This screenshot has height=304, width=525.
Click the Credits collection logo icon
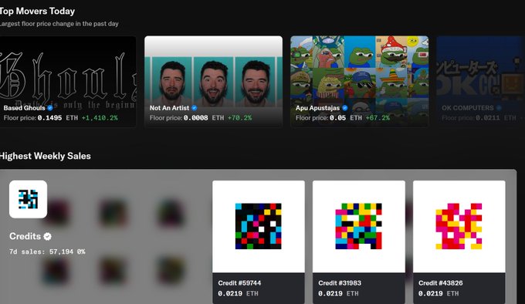point(28,199)
